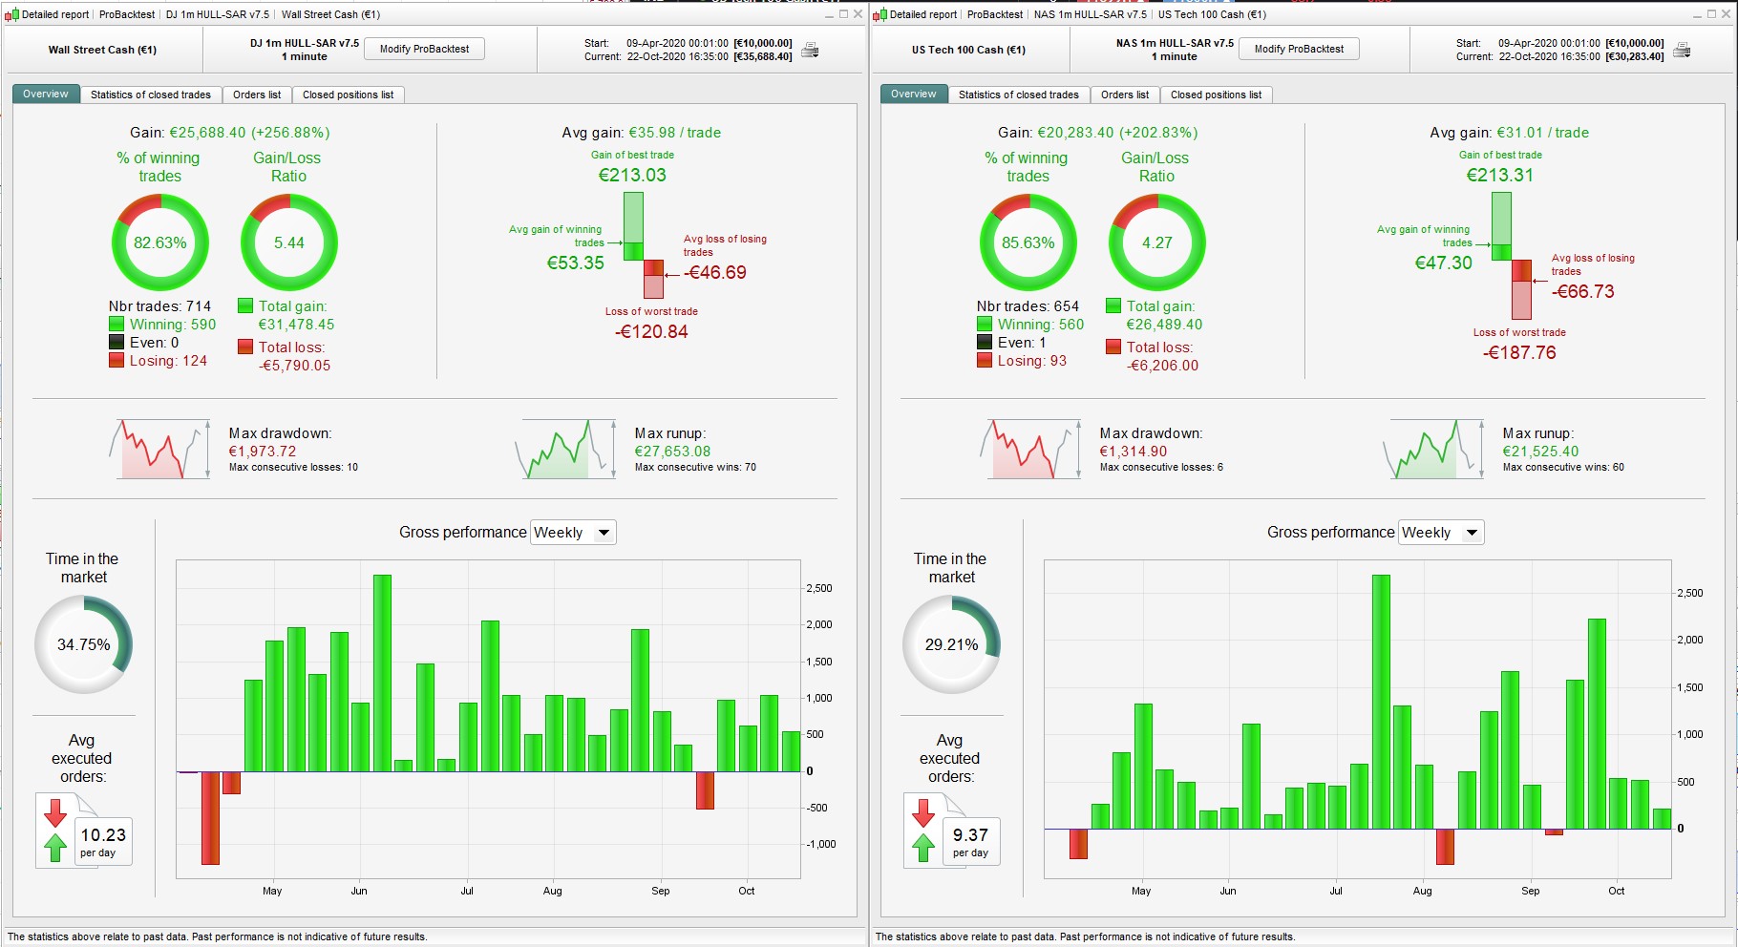Open Closed positions list tab in Wall Street report
Viewport: 1738px width, 947px height.
[348, 95]
